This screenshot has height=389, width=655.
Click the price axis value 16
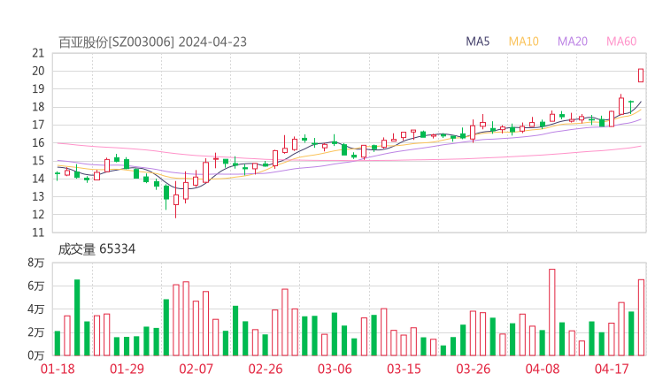[38, 142]
